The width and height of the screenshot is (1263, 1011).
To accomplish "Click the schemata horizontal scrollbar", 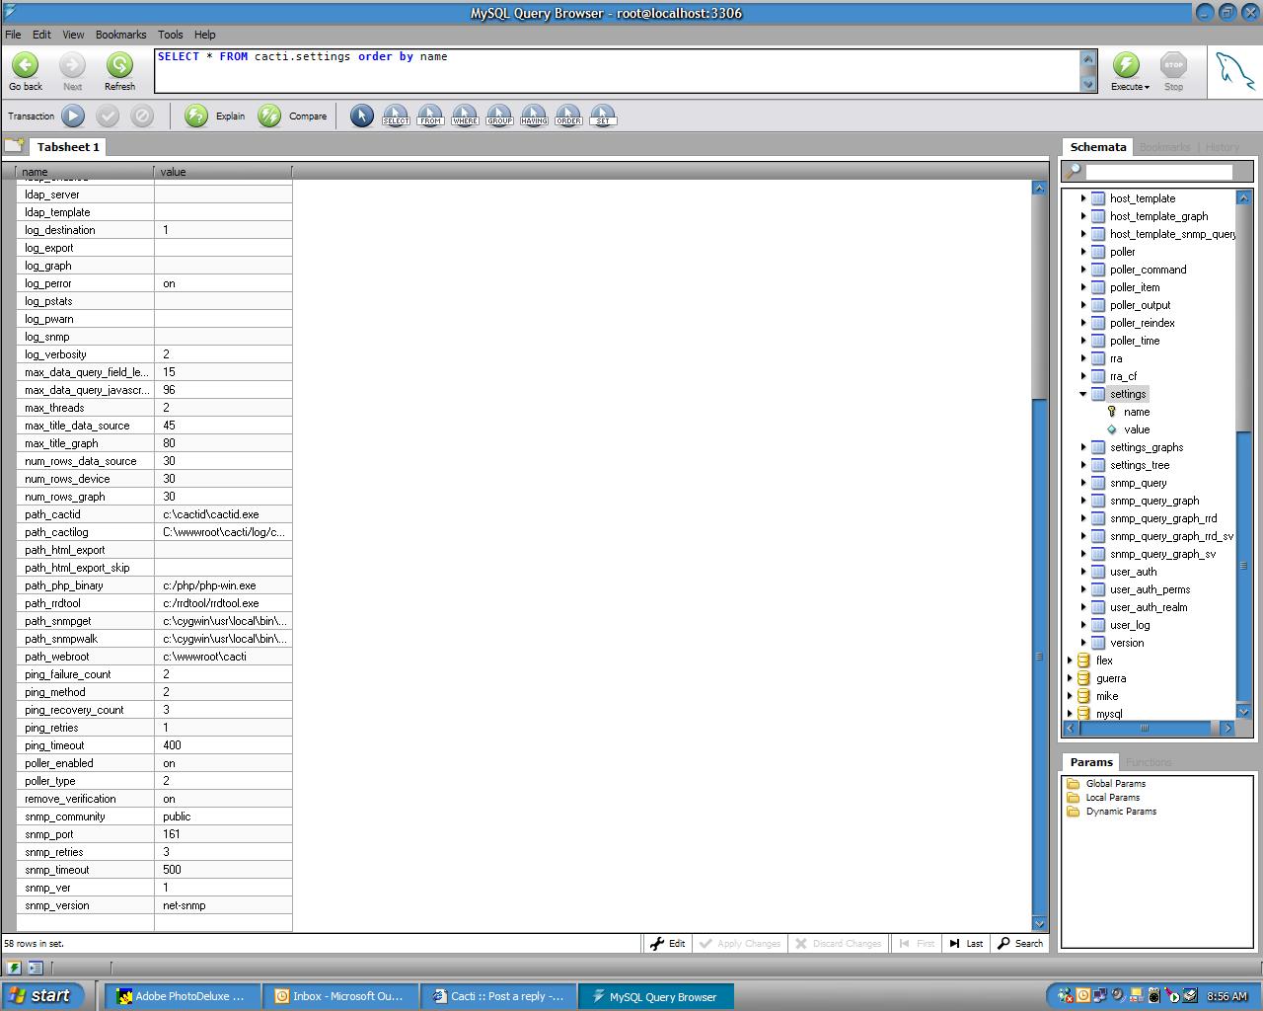I will (x=1150, y=729).
